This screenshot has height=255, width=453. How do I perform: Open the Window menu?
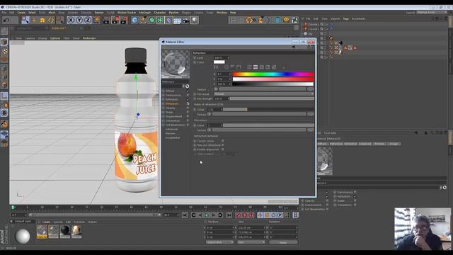tap(222, 13)
